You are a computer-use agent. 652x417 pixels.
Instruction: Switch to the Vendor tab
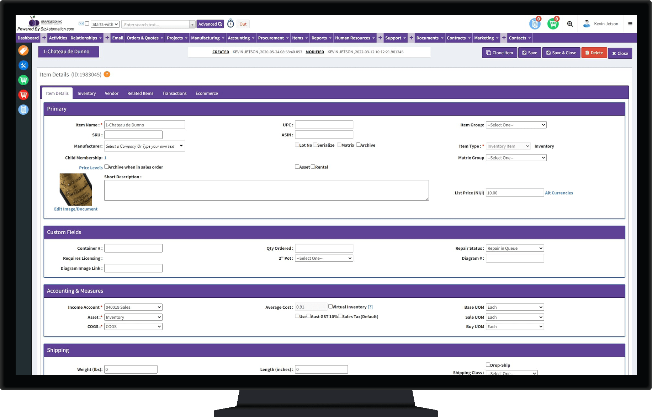tap(111, 93)
